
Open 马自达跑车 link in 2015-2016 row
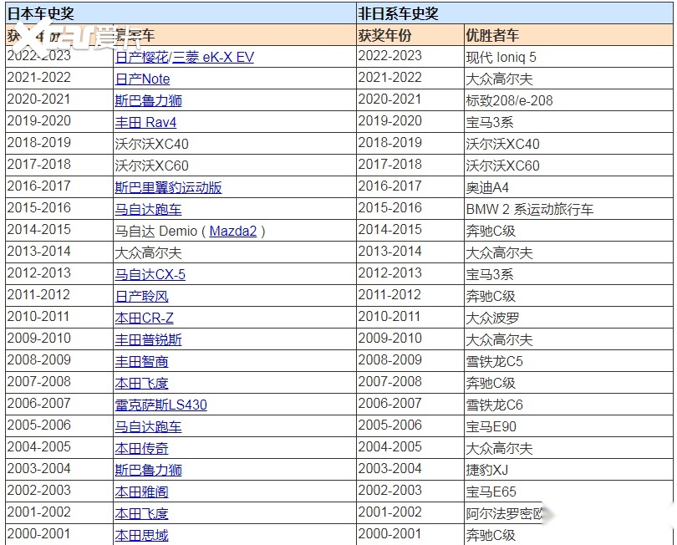(x=149, y=210)
